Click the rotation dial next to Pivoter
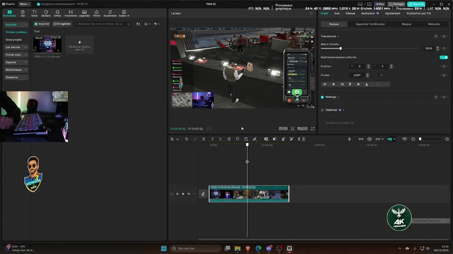The width and height of the screenshot is (453, 254). (380, 75)
